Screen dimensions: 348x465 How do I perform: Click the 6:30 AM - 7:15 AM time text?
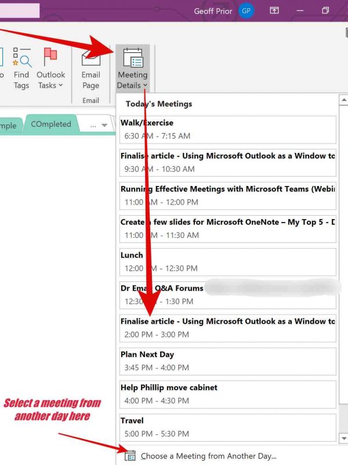[x=157, y=136]
